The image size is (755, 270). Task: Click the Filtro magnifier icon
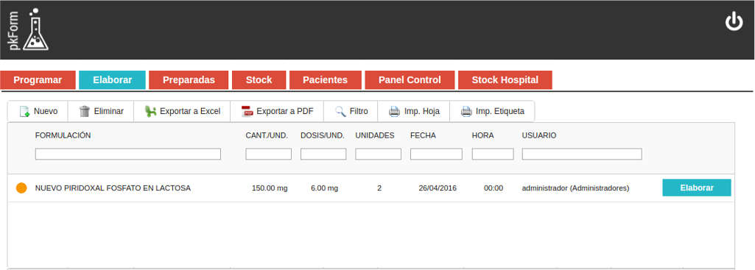340,112
